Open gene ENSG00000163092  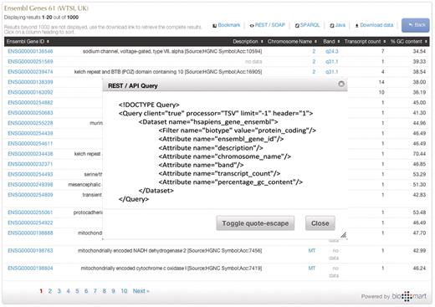pyautogui.click(x=30, y=92)
